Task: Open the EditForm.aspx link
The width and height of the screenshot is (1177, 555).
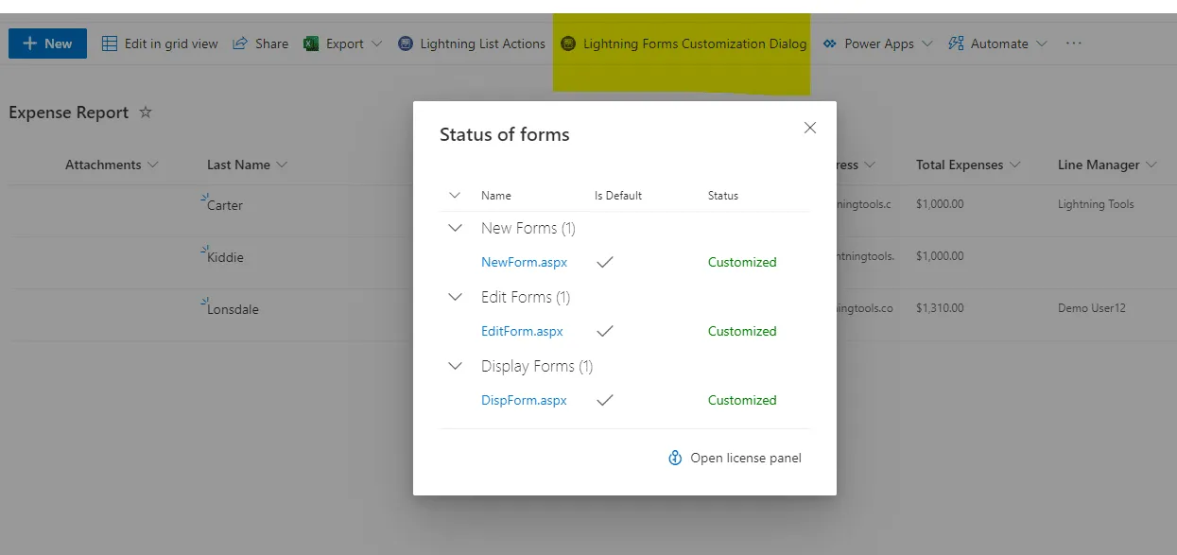Action: pos(522,331)
